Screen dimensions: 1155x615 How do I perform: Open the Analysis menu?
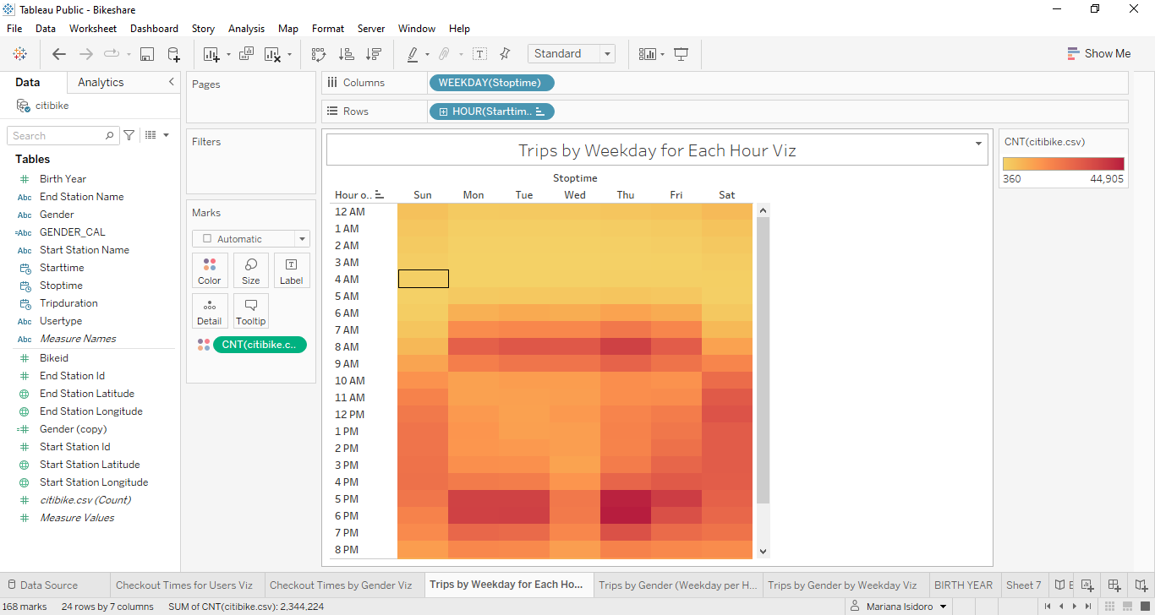(246, 29)
